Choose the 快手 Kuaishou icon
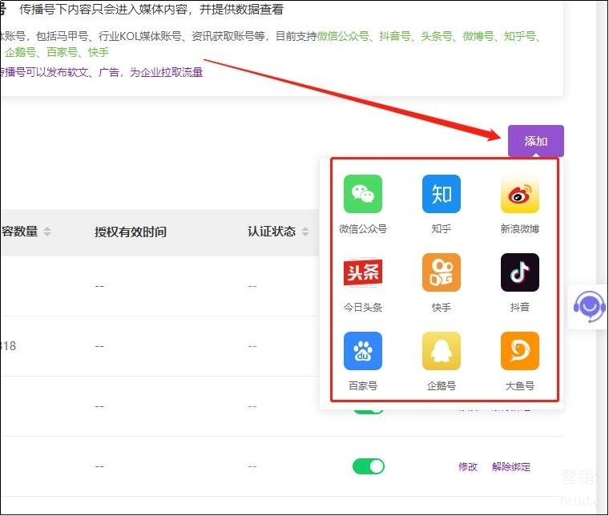Screen dimensions: 609x516 442,273
